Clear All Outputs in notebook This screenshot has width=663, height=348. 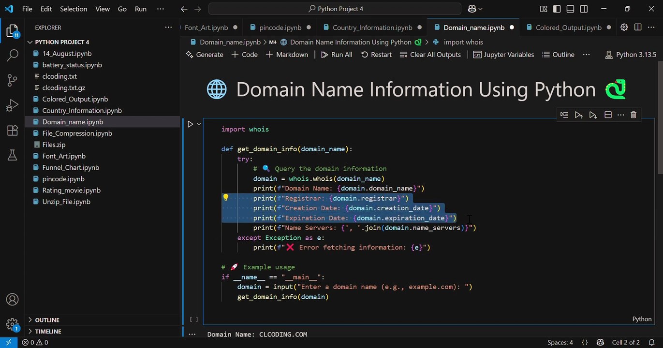click(430, 55)
